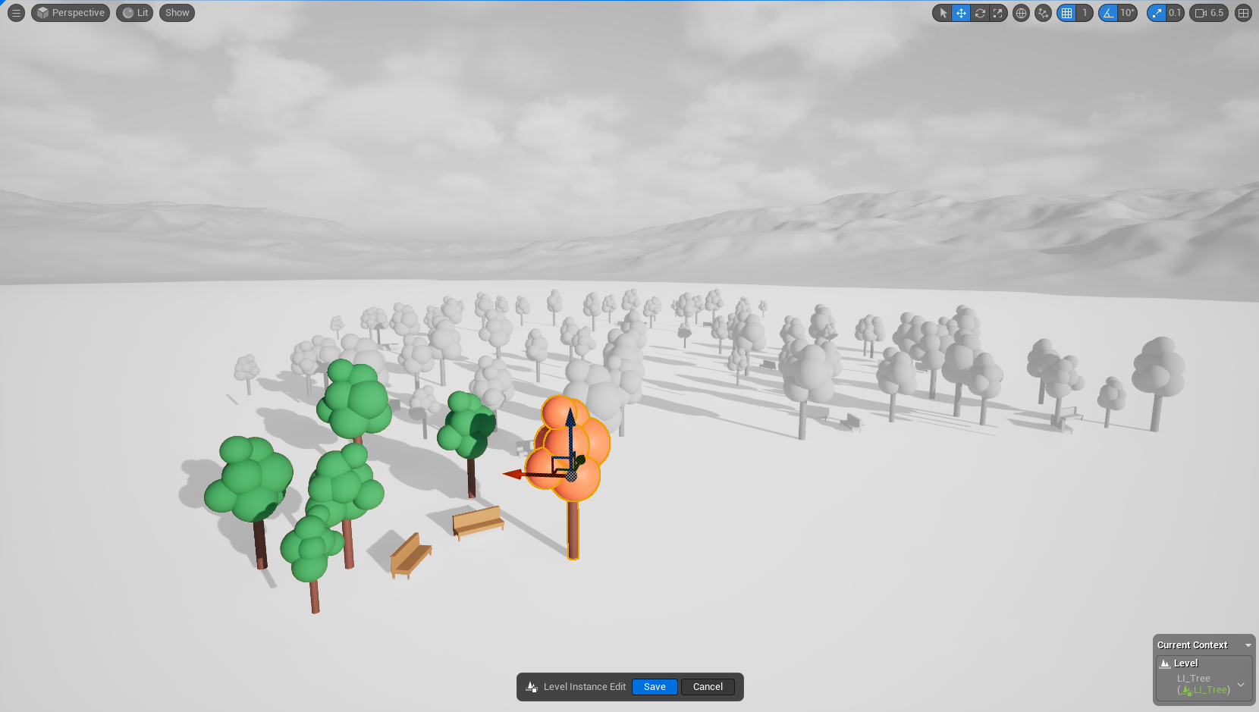Open the grid snap size value 1

pos(1085,13)
